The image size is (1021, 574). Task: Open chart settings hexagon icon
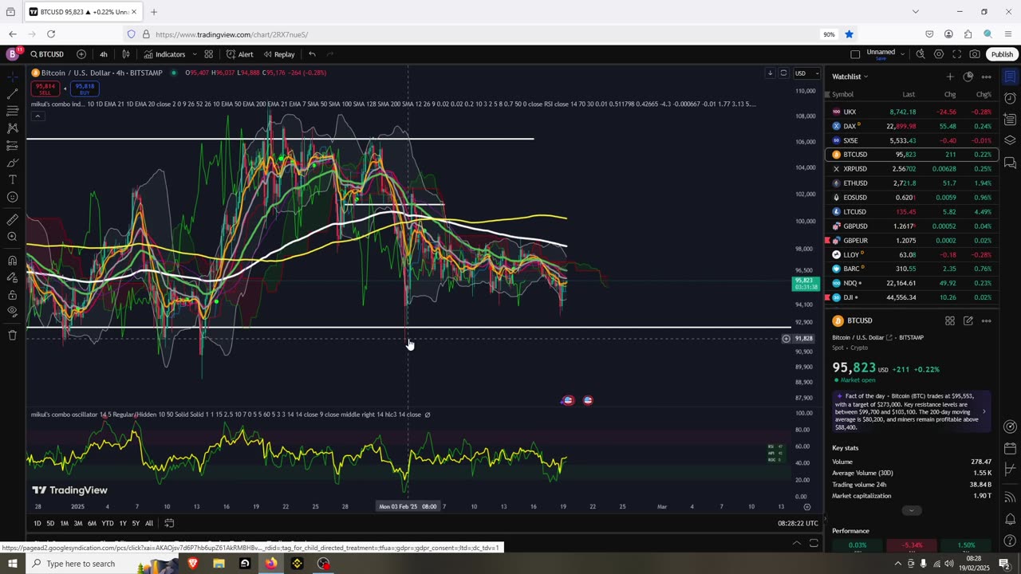938,54
